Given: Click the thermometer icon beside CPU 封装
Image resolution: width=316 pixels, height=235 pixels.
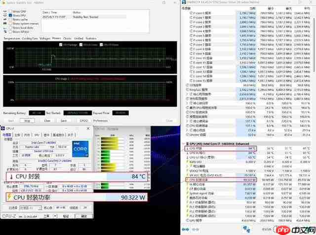Looking at the screenshot, I should click(x=10, y=177).
